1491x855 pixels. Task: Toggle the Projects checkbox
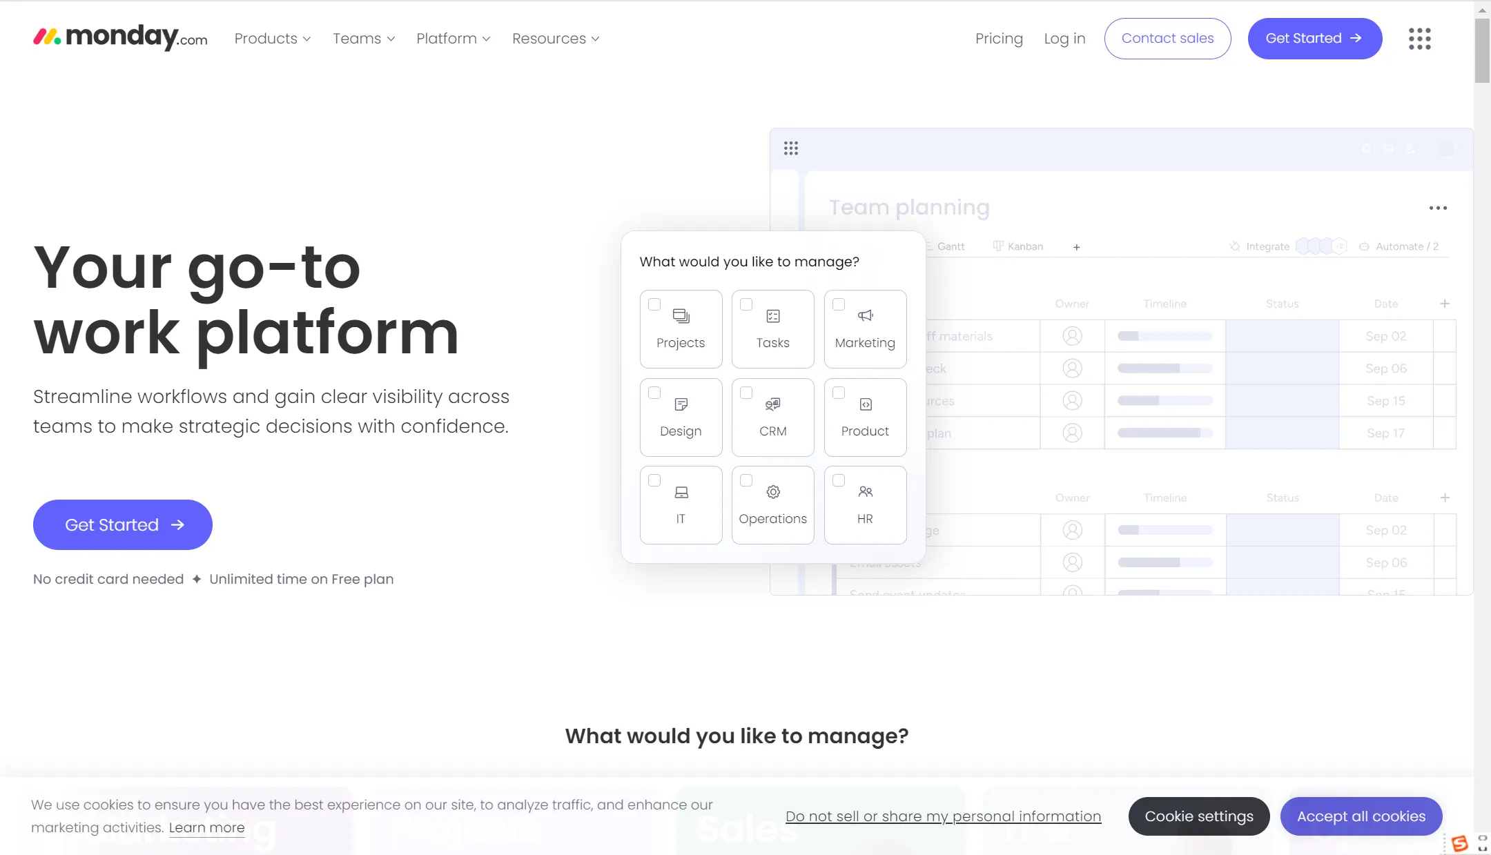tap(653, 304)
